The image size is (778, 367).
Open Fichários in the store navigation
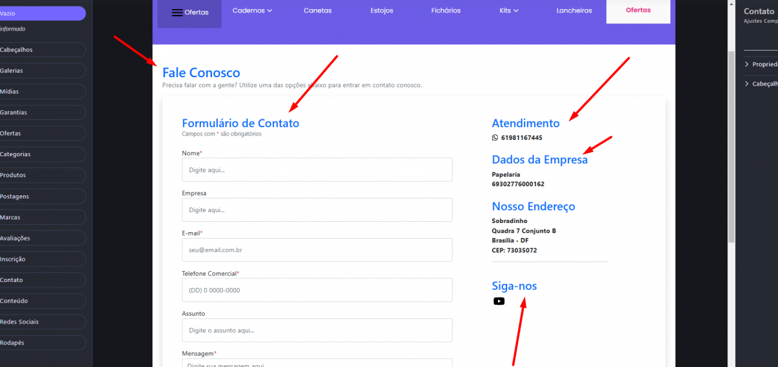point(446,10)
